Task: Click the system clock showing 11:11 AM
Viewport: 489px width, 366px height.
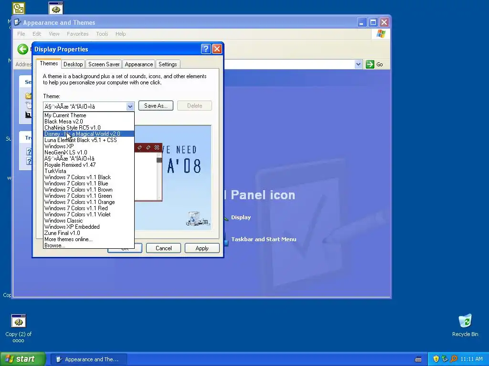Action: tap(471, 359)
